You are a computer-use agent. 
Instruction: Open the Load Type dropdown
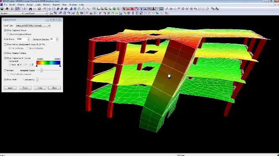point(33,26)
